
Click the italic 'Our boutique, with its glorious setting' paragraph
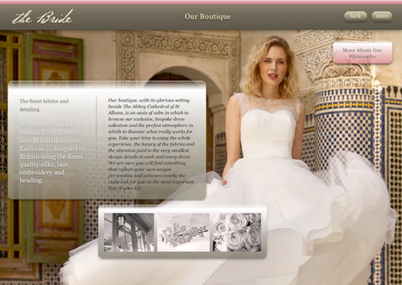point(151,144)
